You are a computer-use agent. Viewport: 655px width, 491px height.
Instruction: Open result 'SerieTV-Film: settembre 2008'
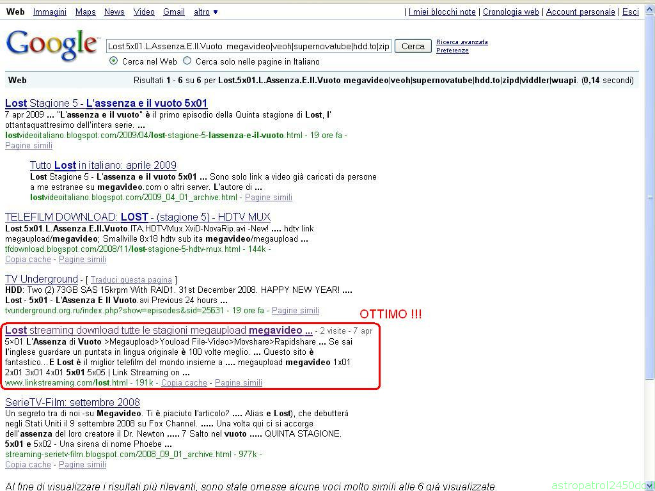point(72,403)
